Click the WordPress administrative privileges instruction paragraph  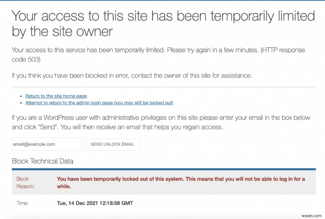pos(161,122)
